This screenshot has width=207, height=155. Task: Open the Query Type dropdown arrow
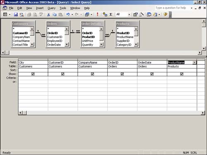coord(91,14)
